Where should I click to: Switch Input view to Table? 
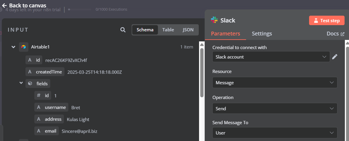tap(168, 30)
